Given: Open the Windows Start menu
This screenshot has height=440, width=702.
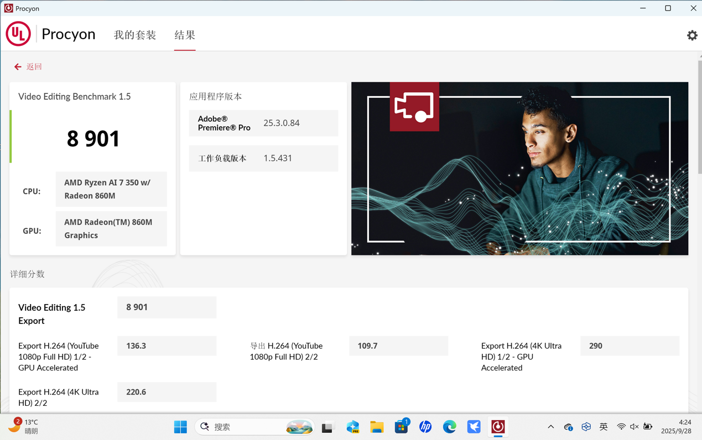Looking at the screenshot, I should [x=180, y=427].
